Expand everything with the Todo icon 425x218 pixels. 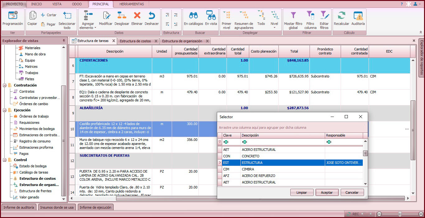pos(261,16)
